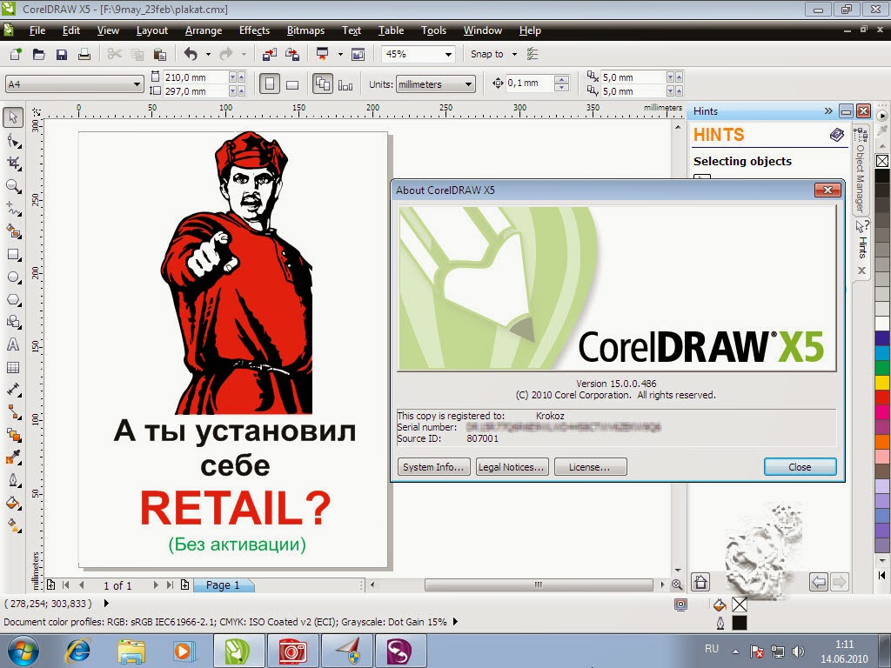Open the Arrange menu

[204, 30]
